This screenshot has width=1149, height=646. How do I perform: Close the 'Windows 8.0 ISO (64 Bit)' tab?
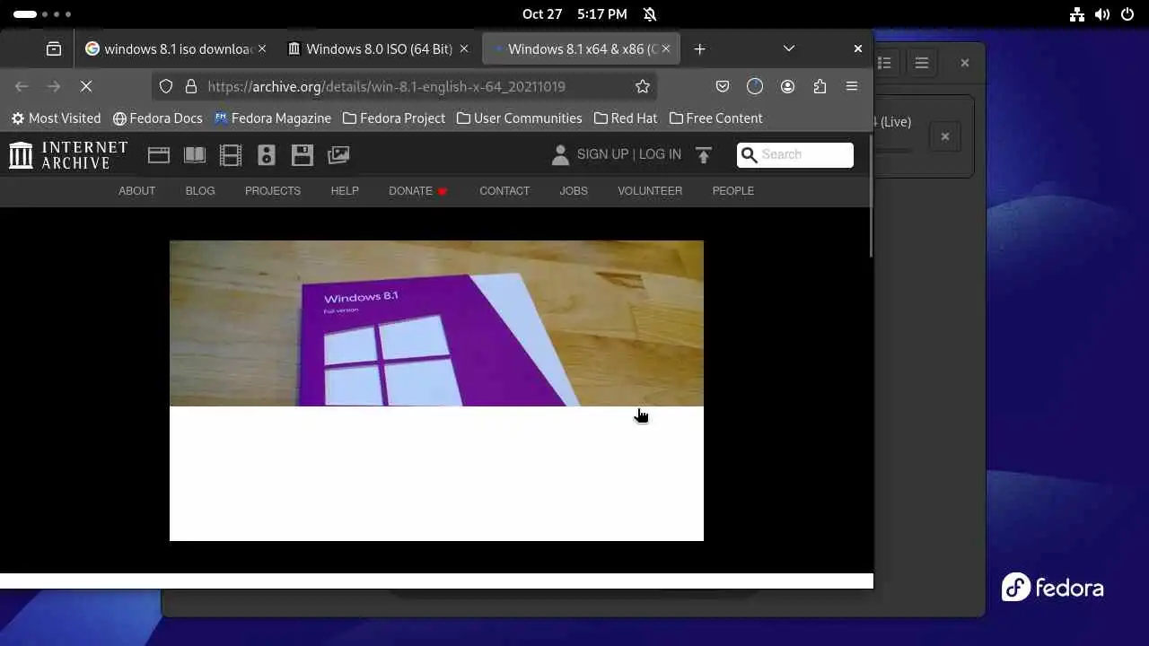pos(464,48)
